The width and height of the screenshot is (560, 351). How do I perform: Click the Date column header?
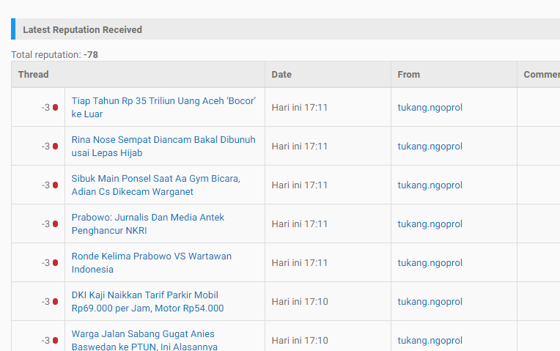[281, 75]
